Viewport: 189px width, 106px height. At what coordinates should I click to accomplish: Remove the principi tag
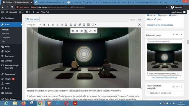point(170,15)
